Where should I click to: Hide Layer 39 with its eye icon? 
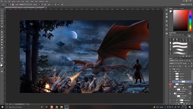170,74
